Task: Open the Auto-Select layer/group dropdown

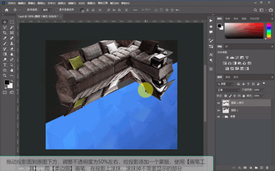Action: click(x=47, y=10)
